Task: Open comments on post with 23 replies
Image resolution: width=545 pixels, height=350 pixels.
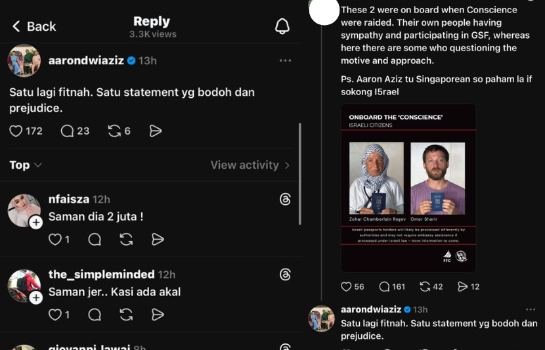Action: [67, 131]
